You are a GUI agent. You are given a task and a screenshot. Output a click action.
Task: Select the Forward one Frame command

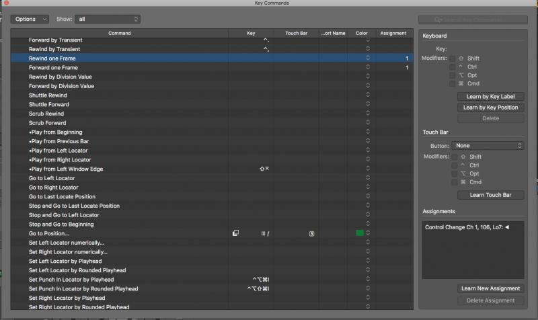212,68
